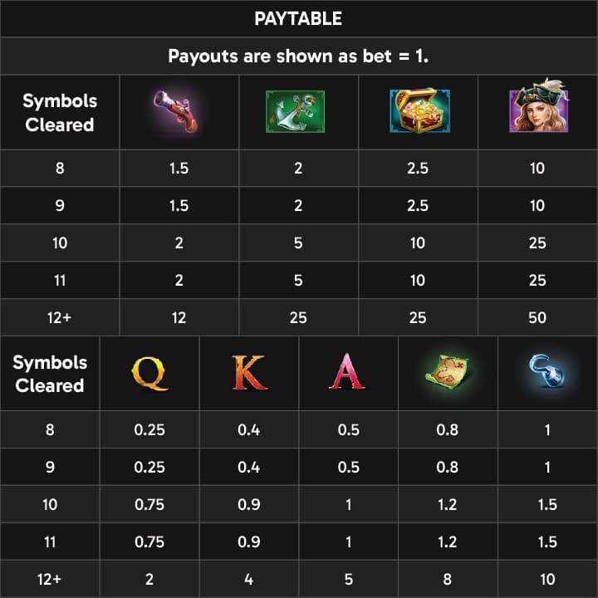This screenshot has width=598, height=598.
Task: Click the pistol symbol icon
Action: pos(176,111)
